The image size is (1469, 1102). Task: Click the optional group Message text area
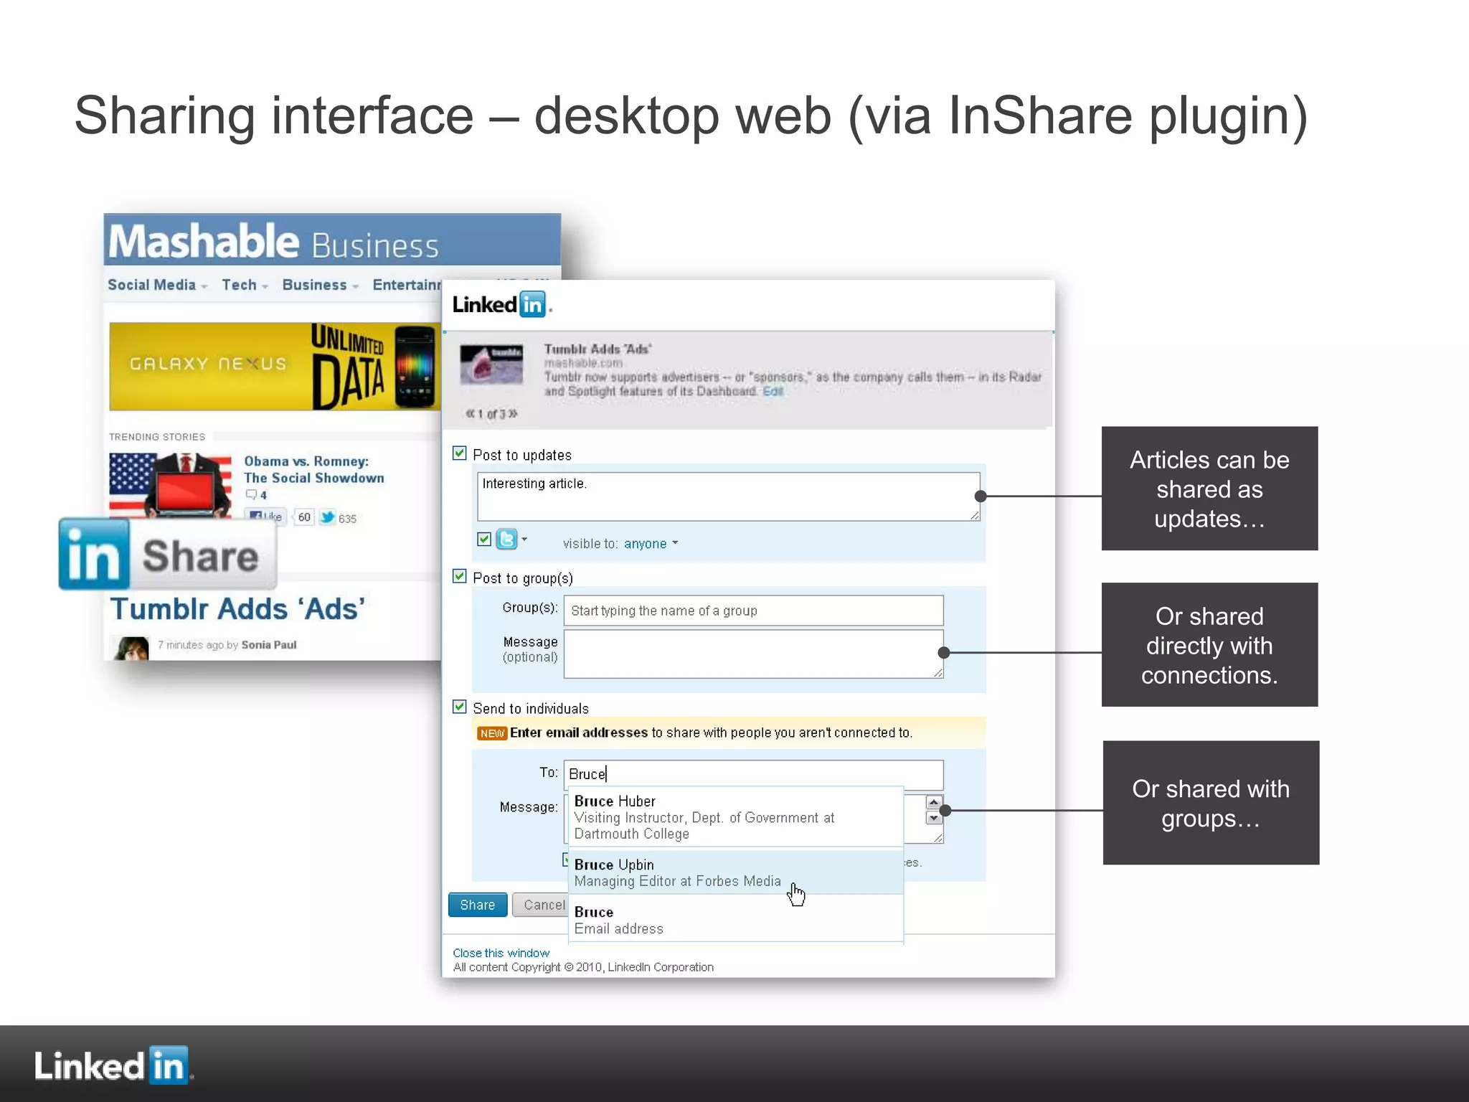point(754,654)
